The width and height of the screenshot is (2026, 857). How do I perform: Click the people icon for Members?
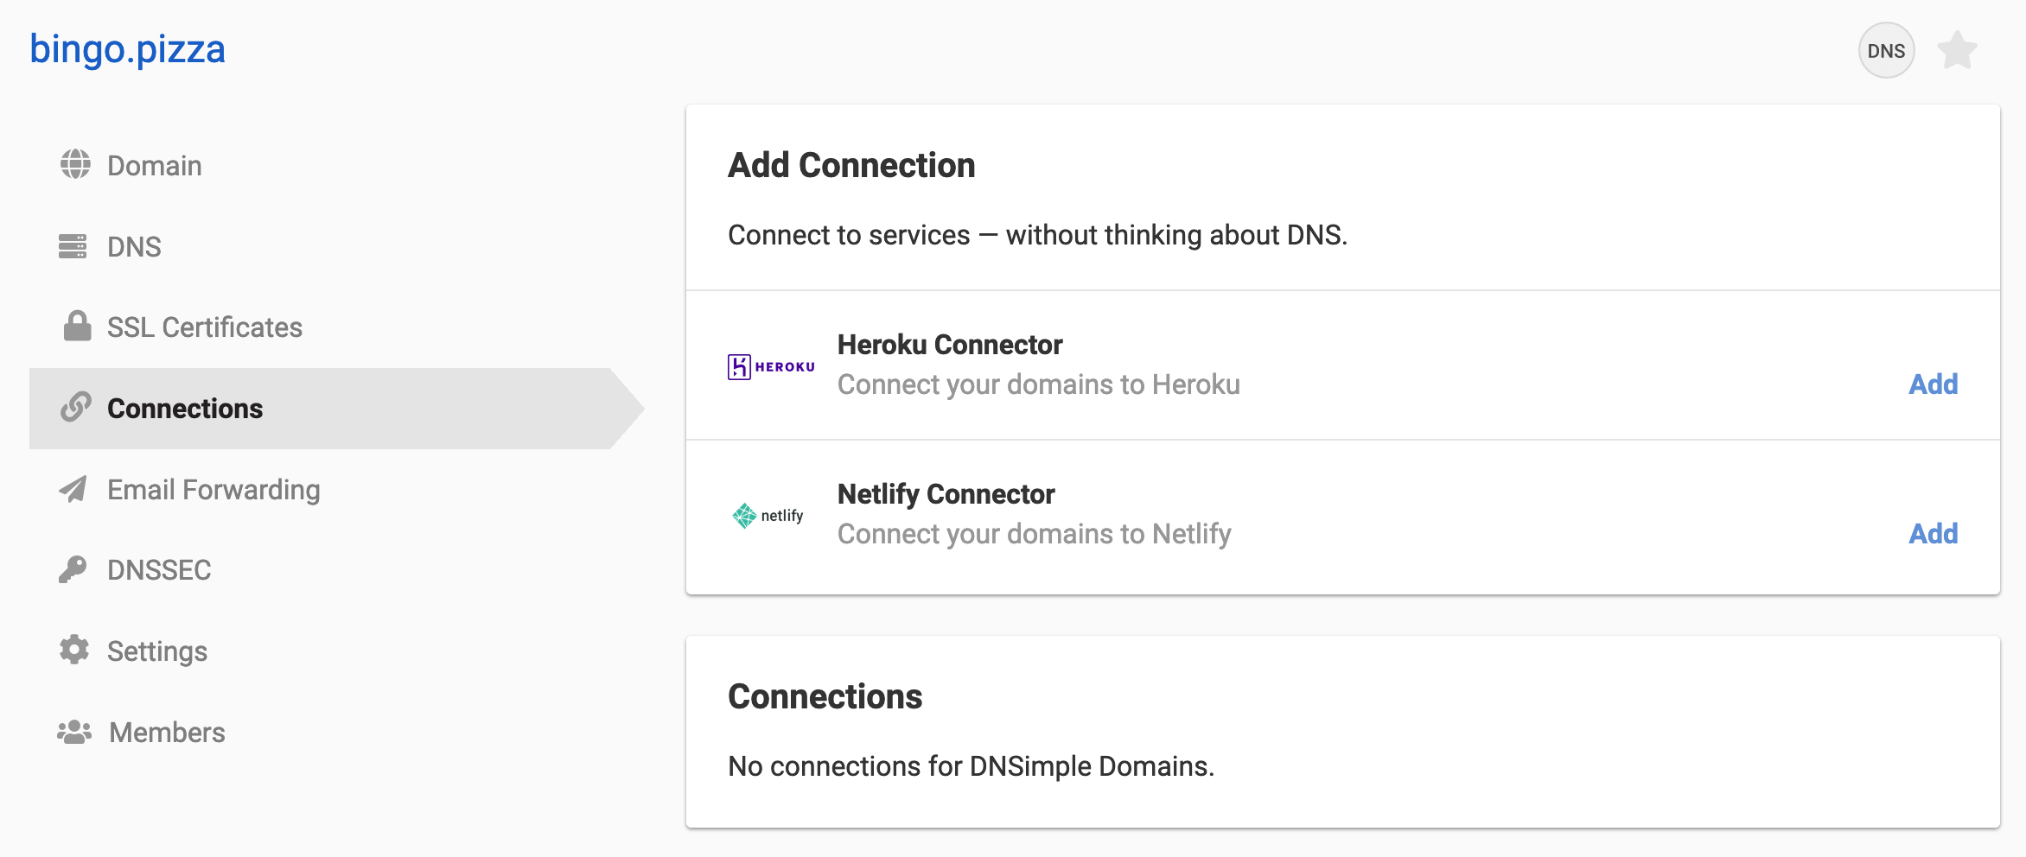coord(74,732)
